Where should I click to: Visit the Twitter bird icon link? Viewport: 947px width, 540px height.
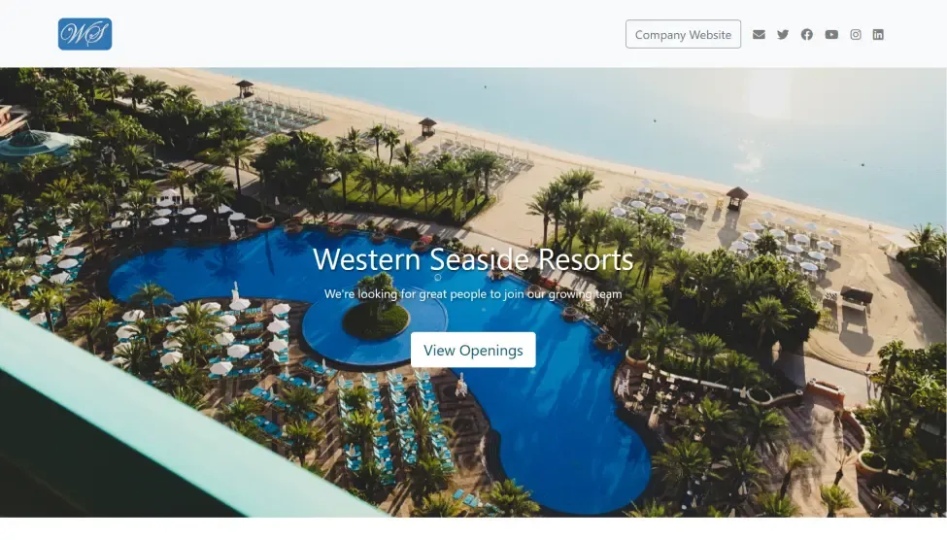click(x=783, y=34)
